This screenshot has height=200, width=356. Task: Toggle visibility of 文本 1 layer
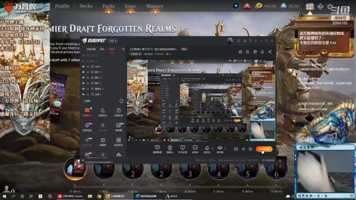83,66
